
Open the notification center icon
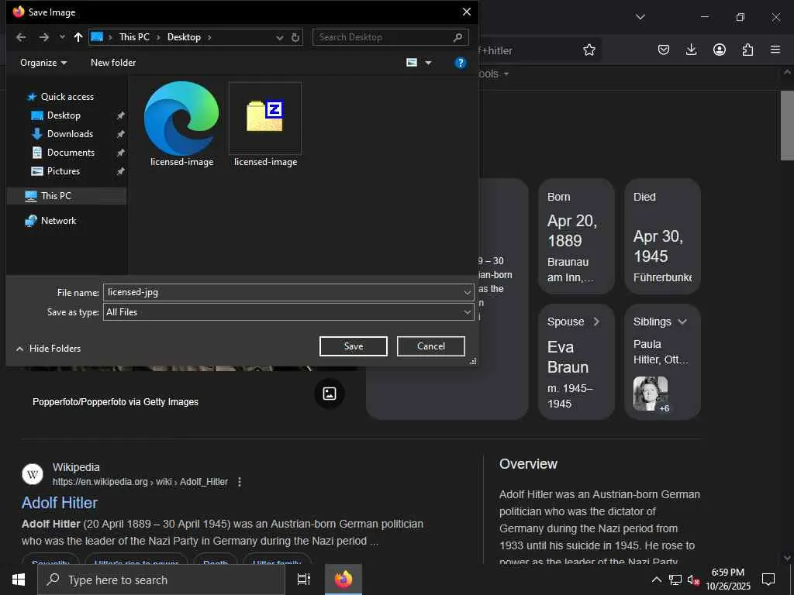768,580
